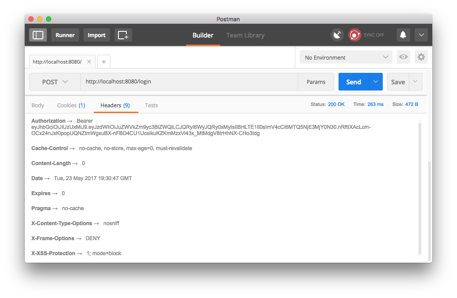This screenshot has width=457, height=298.
Task: Click the 263 ms time value
Action: click(x=375, y=104)
